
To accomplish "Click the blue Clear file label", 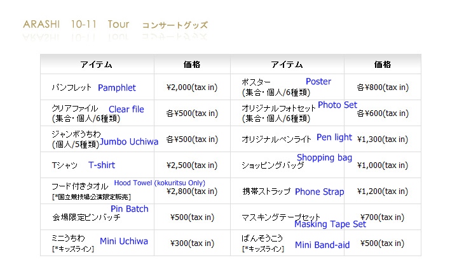I will click(x=126, y=109).
